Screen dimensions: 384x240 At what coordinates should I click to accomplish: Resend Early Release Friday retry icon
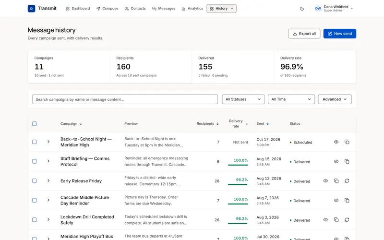tap(347, 181)
